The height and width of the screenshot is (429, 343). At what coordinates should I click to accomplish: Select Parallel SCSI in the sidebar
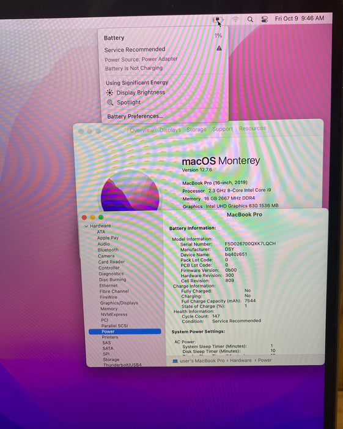click(114, 326)
